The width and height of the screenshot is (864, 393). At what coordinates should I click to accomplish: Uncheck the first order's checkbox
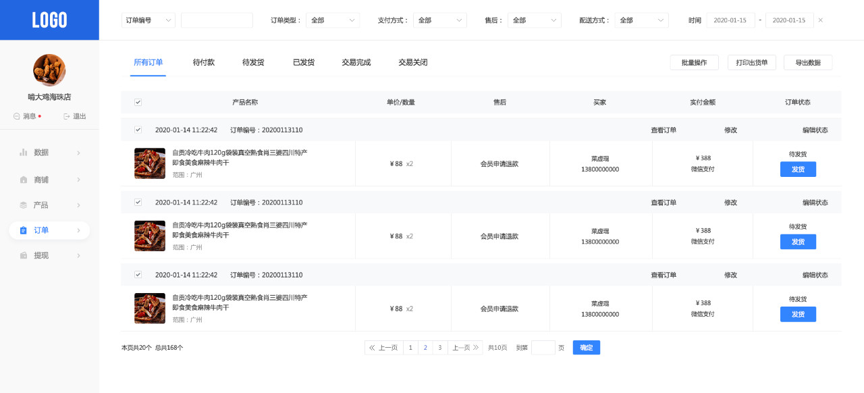coord(138,130)
